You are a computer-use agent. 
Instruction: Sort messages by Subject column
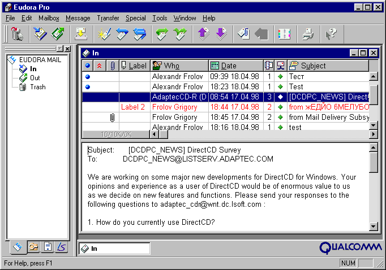(328, 66)
